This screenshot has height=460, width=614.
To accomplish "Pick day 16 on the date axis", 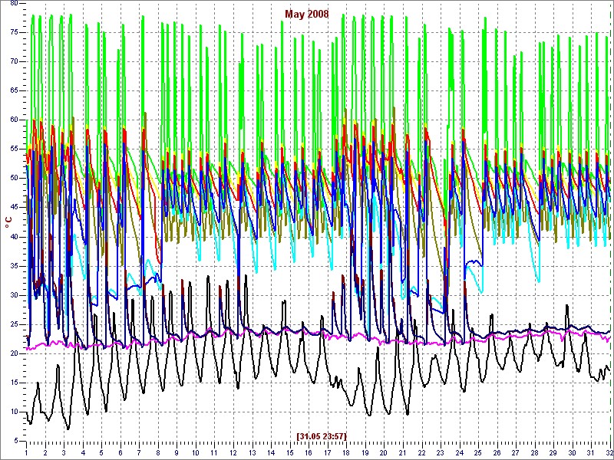I will [x=309, y=452].
